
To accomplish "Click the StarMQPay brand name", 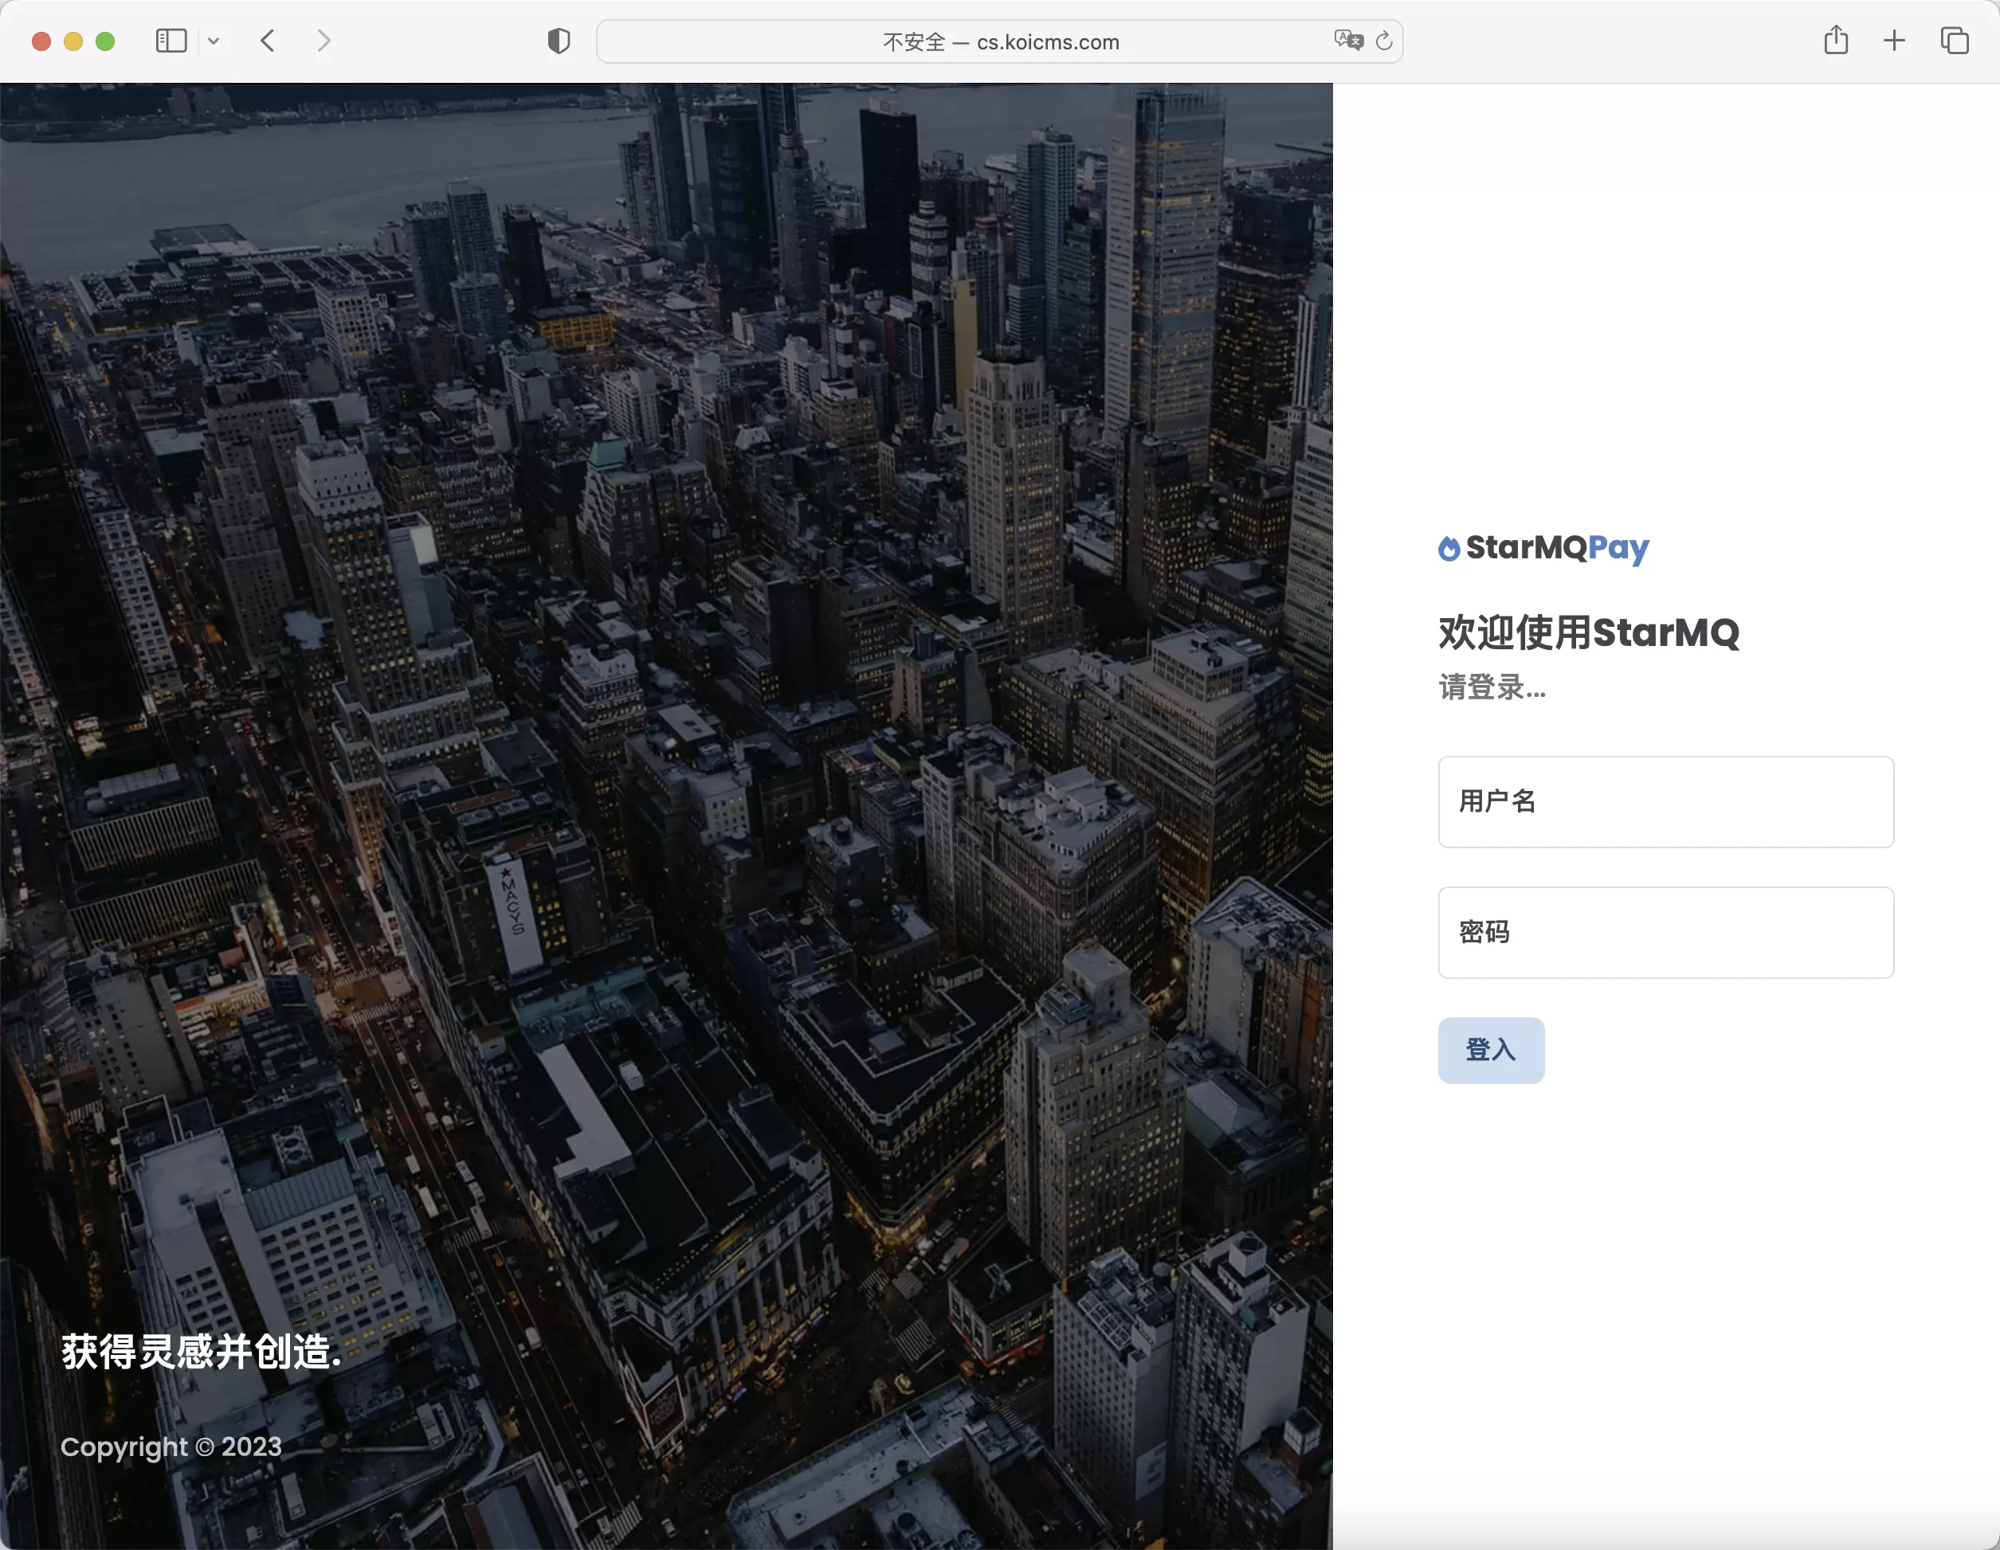I will [x=1557, y=547].
